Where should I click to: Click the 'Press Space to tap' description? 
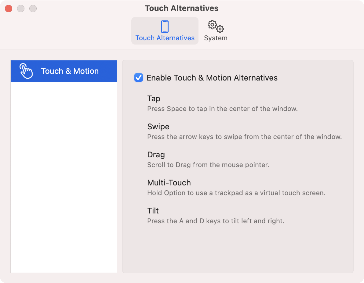point(222,109)
